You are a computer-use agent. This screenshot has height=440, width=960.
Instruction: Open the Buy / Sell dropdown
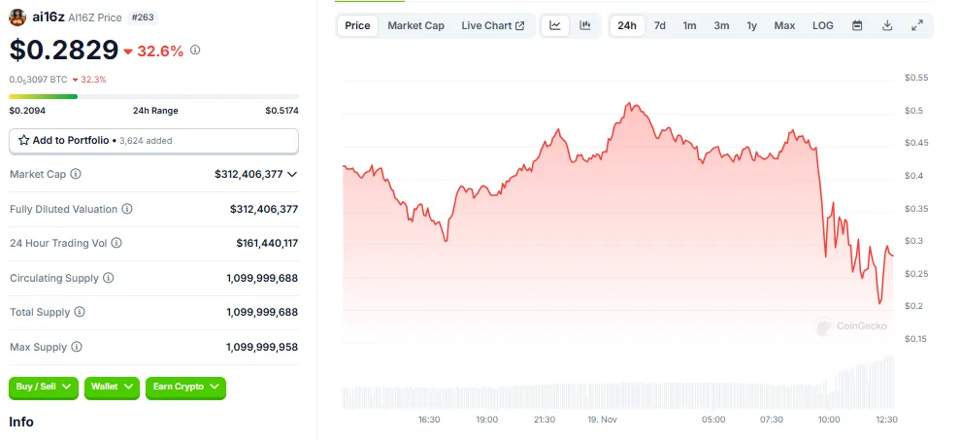tap(44, 387)
